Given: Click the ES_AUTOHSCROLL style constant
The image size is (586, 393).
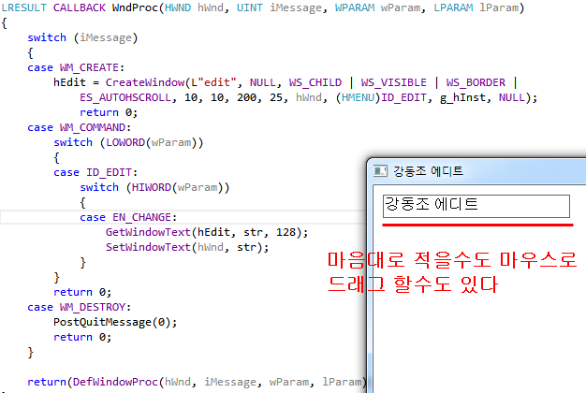Looking at the screenshot, I should (125, 97).
